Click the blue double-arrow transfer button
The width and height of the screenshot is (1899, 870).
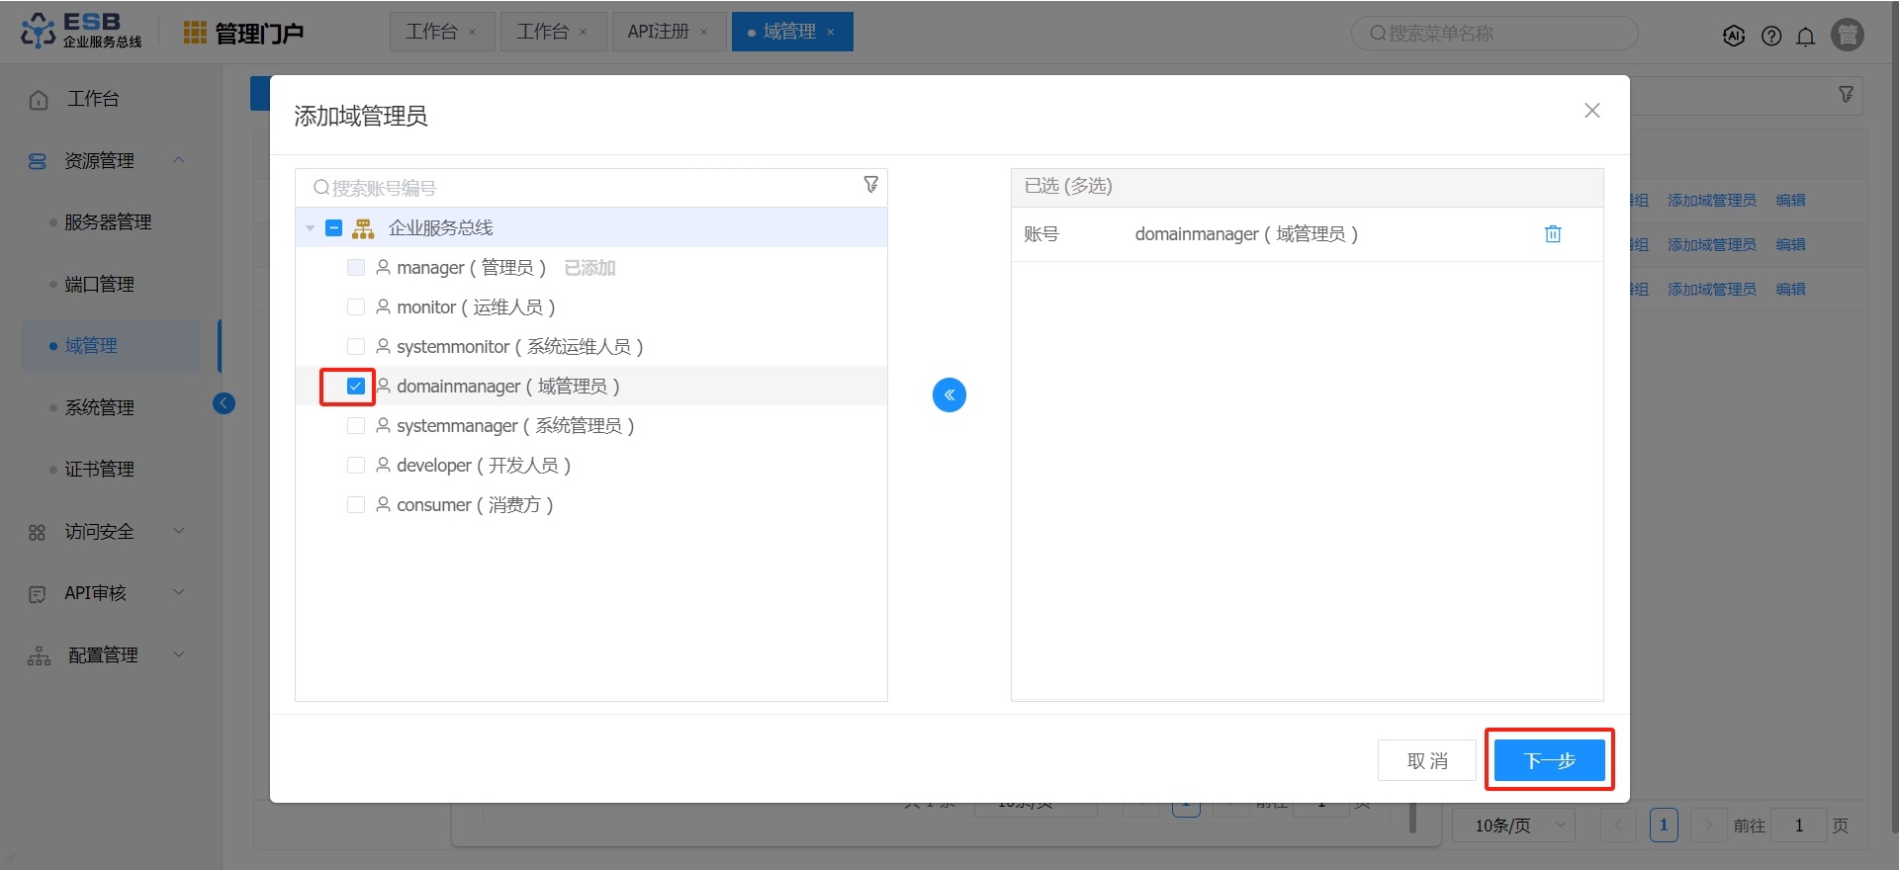(x=949, y=395)
